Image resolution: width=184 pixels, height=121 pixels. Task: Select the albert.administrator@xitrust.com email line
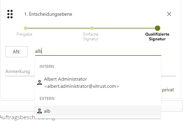click(81, 86)
